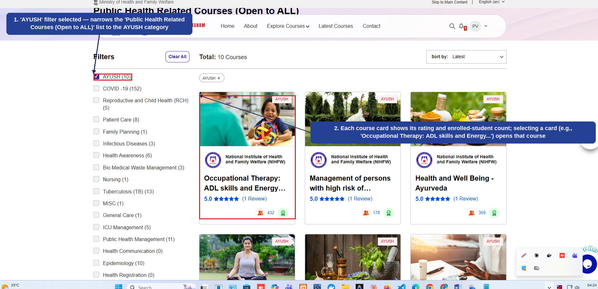Screen dimensions: 598x289
Task: Open Management of persons with high risk course
Action: (x=350, y=183)
